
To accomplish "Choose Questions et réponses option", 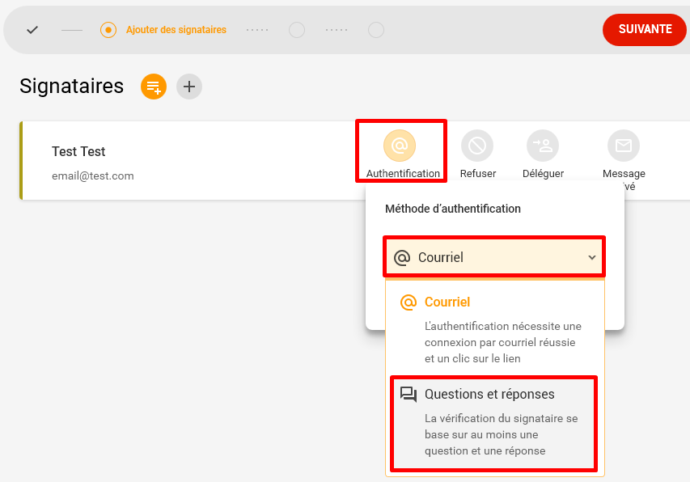I will point(494,423).
